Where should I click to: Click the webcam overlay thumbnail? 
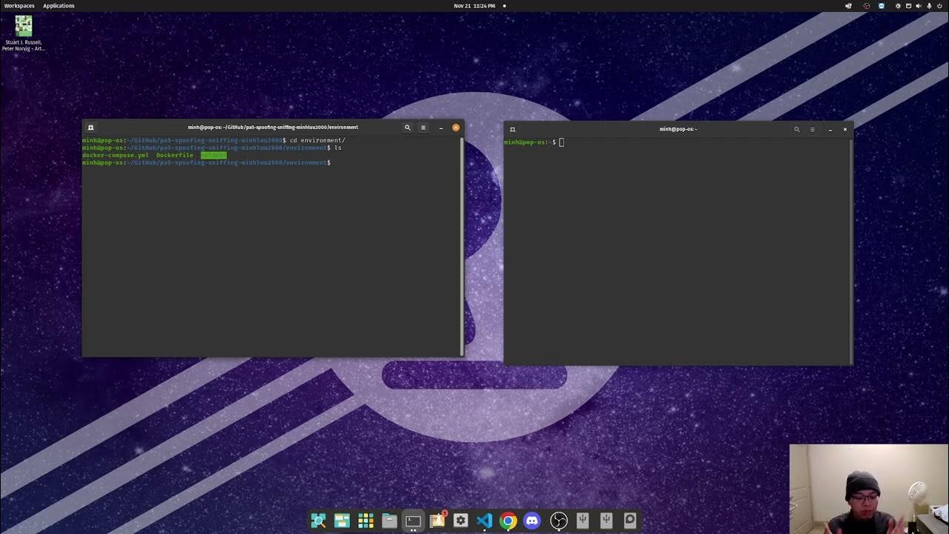[869, 489]
